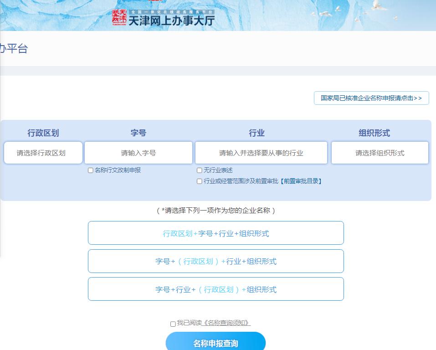The width and height of the screenshot is (436, 350).
Task: Click the 办平台 heading text
Action: coord(11,47)
